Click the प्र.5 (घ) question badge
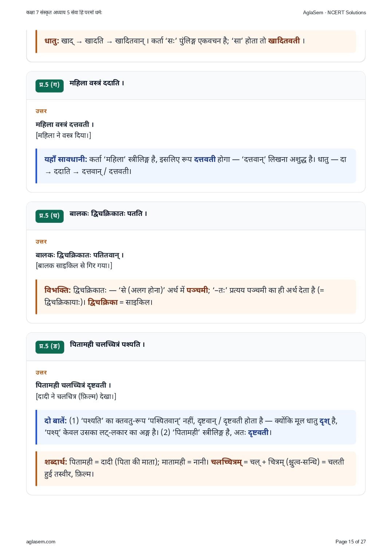This screenshot has width=392, height=555. click(50, 216)
